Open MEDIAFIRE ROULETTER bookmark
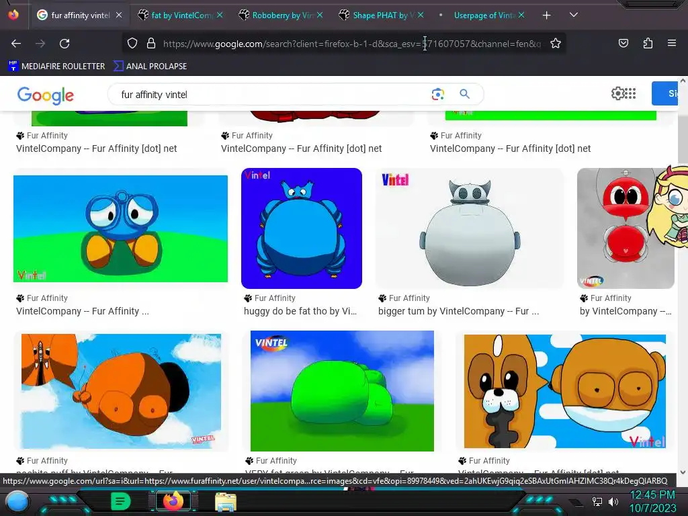This screenshot has height=516, width=688. pyautogui.click(x=56, y=67)
